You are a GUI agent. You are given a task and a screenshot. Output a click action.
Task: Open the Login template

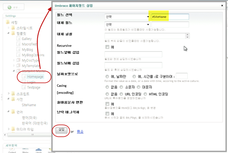pos(31,82)
